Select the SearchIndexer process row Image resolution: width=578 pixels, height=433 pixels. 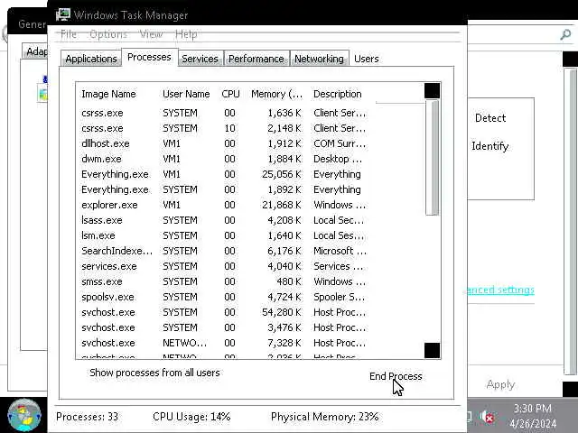[224, 251]
